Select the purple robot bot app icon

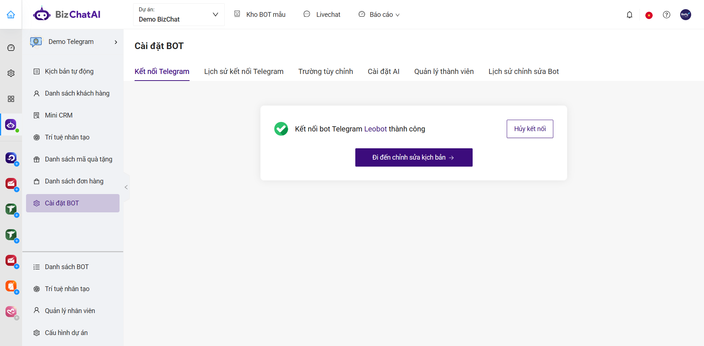(x=11, y=124)
